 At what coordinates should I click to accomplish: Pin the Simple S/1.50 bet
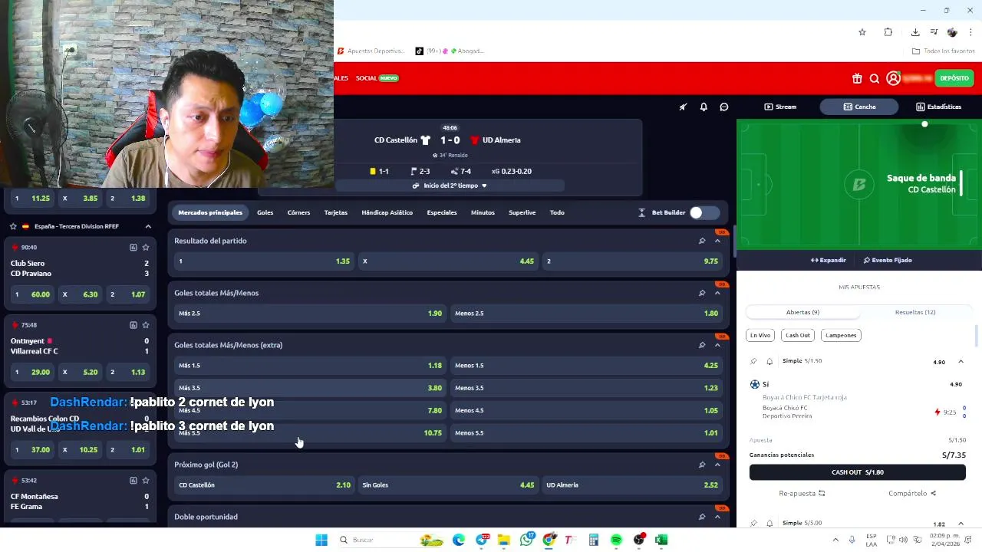[753, 361]
